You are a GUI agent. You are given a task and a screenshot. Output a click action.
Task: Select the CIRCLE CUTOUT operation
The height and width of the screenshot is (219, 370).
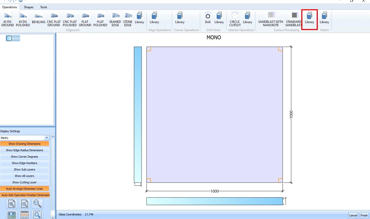pos(235,19)
